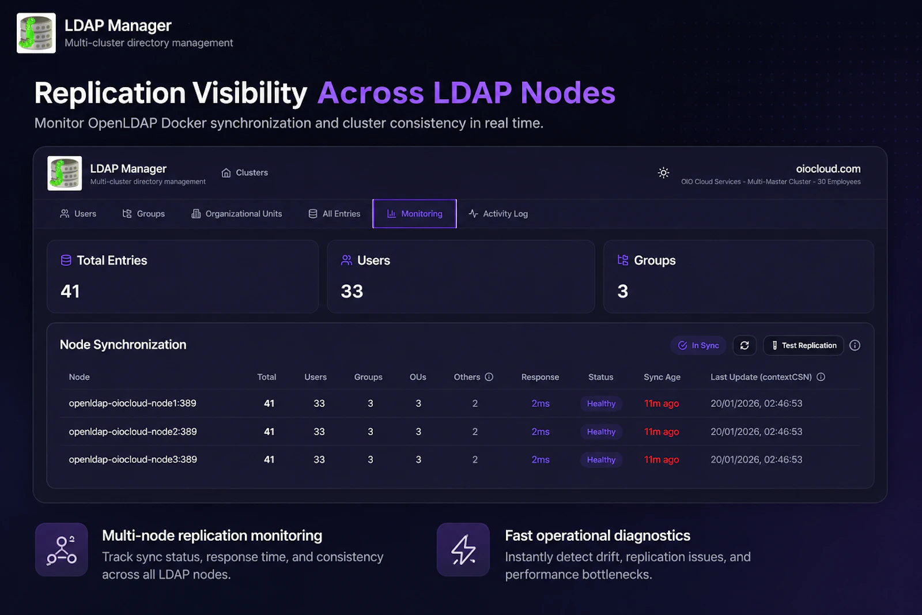Click the Users card people icon
This screenshot has height=615, width=922.
click(346, 261)
